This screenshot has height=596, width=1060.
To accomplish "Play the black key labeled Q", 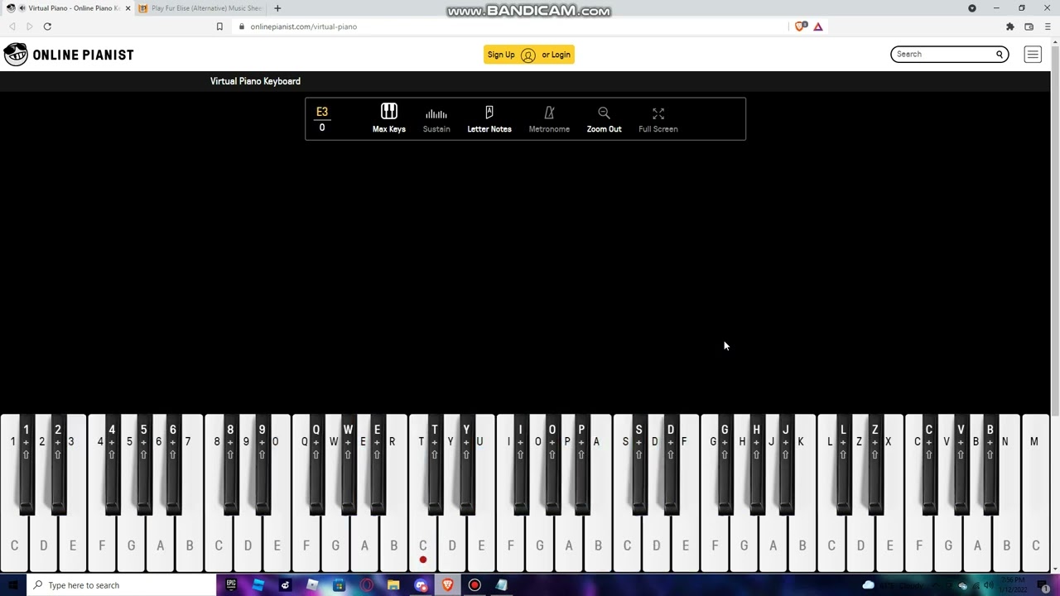I will [316, 464].
